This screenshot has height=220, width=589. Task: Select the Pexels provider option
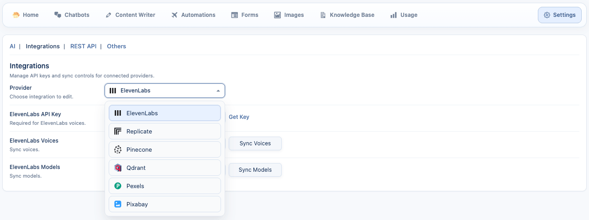tap(164, 186)
